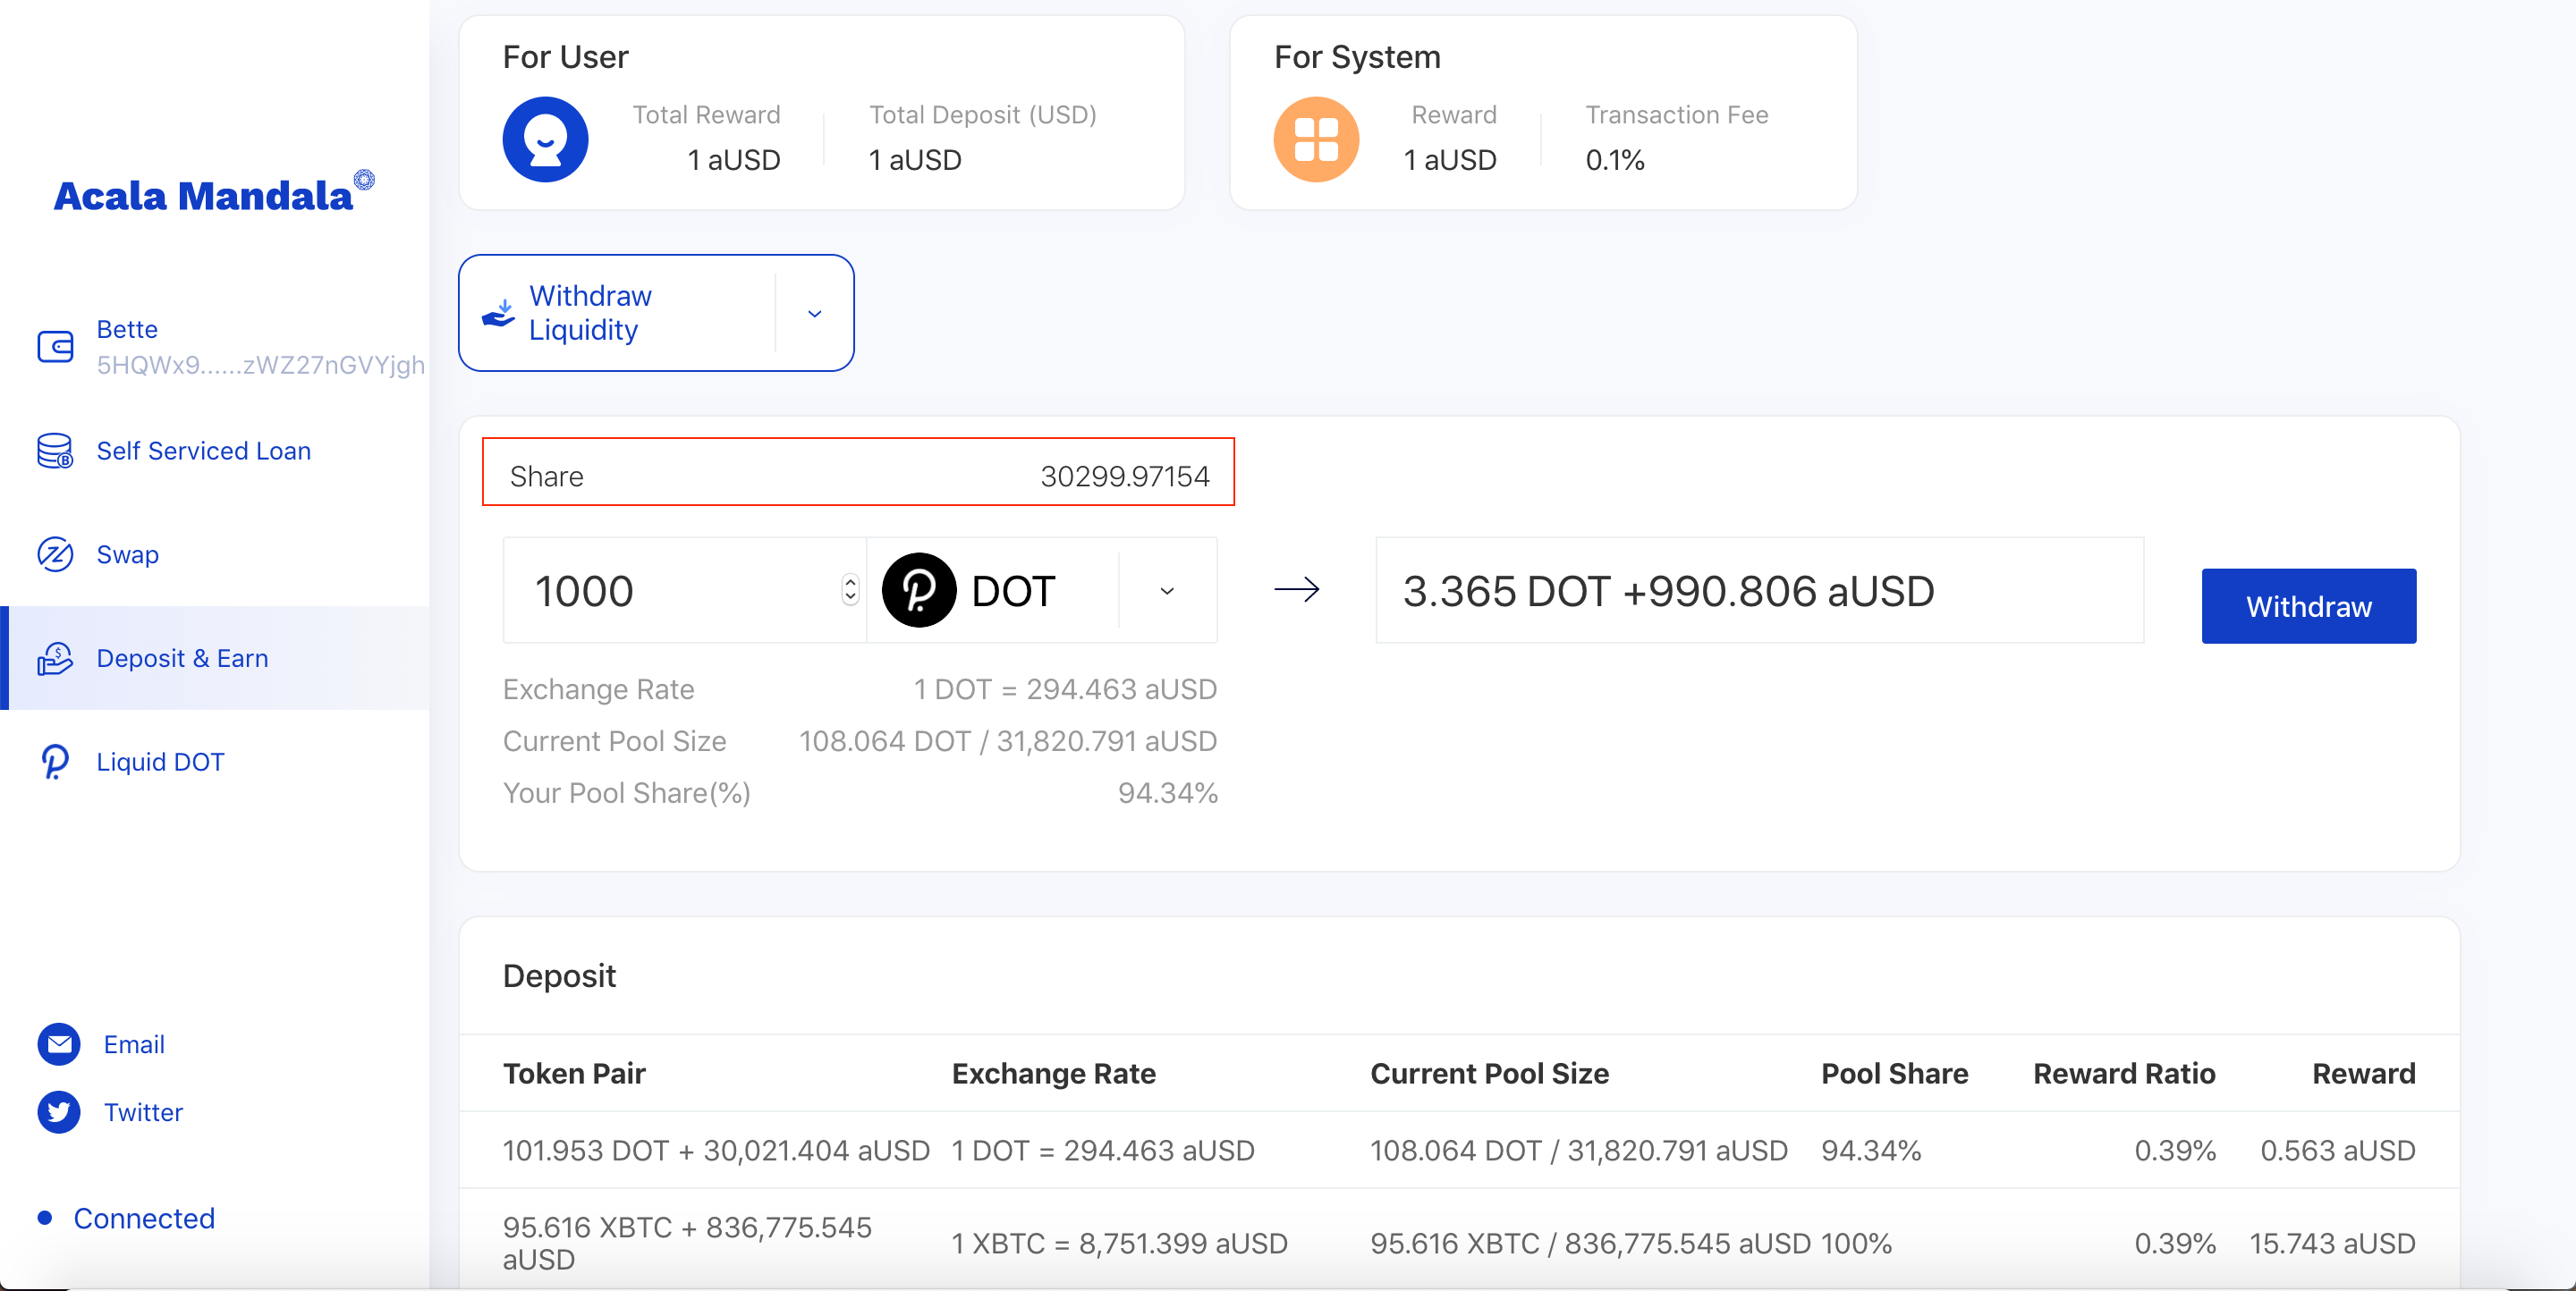This screenshot has height=1291, width=2576.
Task: Click the Total Reward label
Action: (706, 115)
